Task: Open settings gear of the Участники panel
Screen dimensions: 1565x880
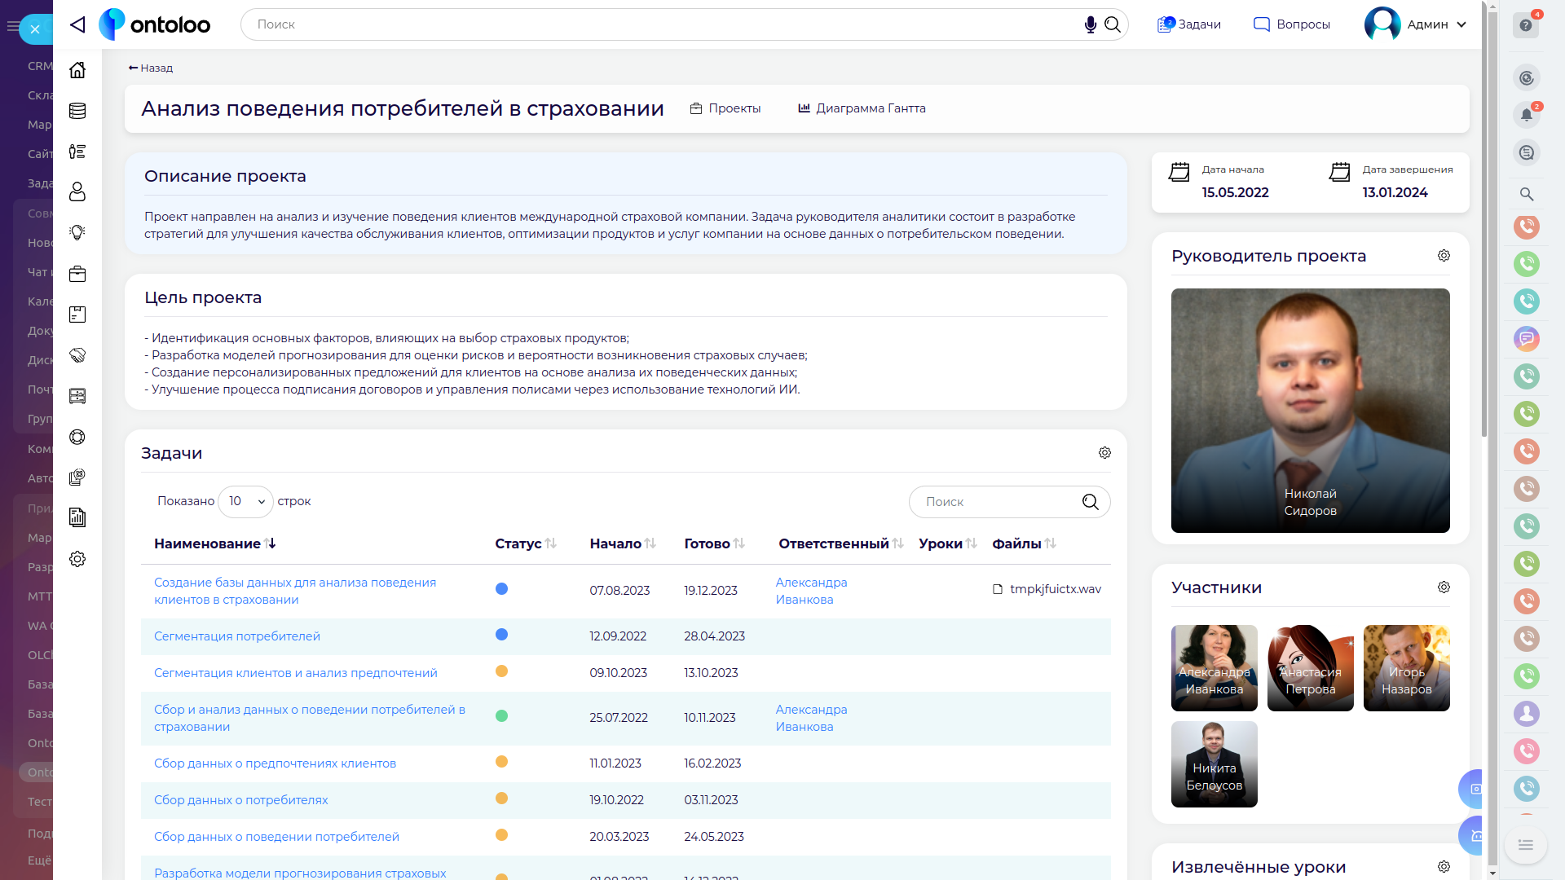Action: pyautogui.click(x=1444, y=587)
